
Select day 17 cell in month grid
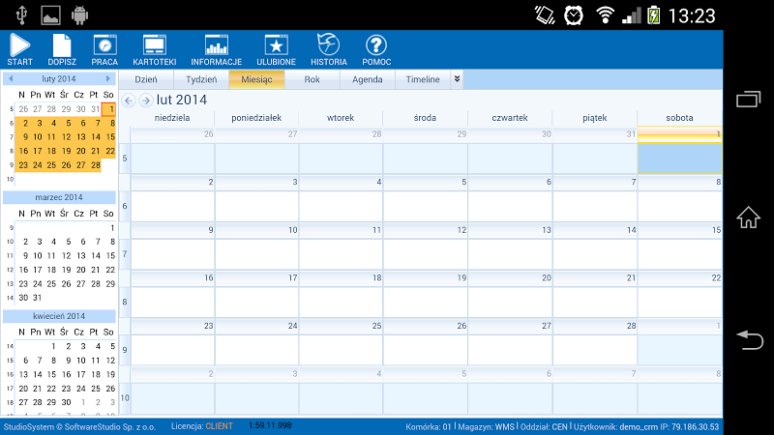pos(256,294)
